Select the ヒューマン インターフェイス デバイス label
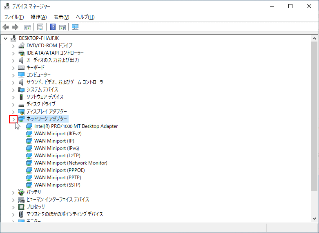The image size is (319, 233). coord(58,200)
